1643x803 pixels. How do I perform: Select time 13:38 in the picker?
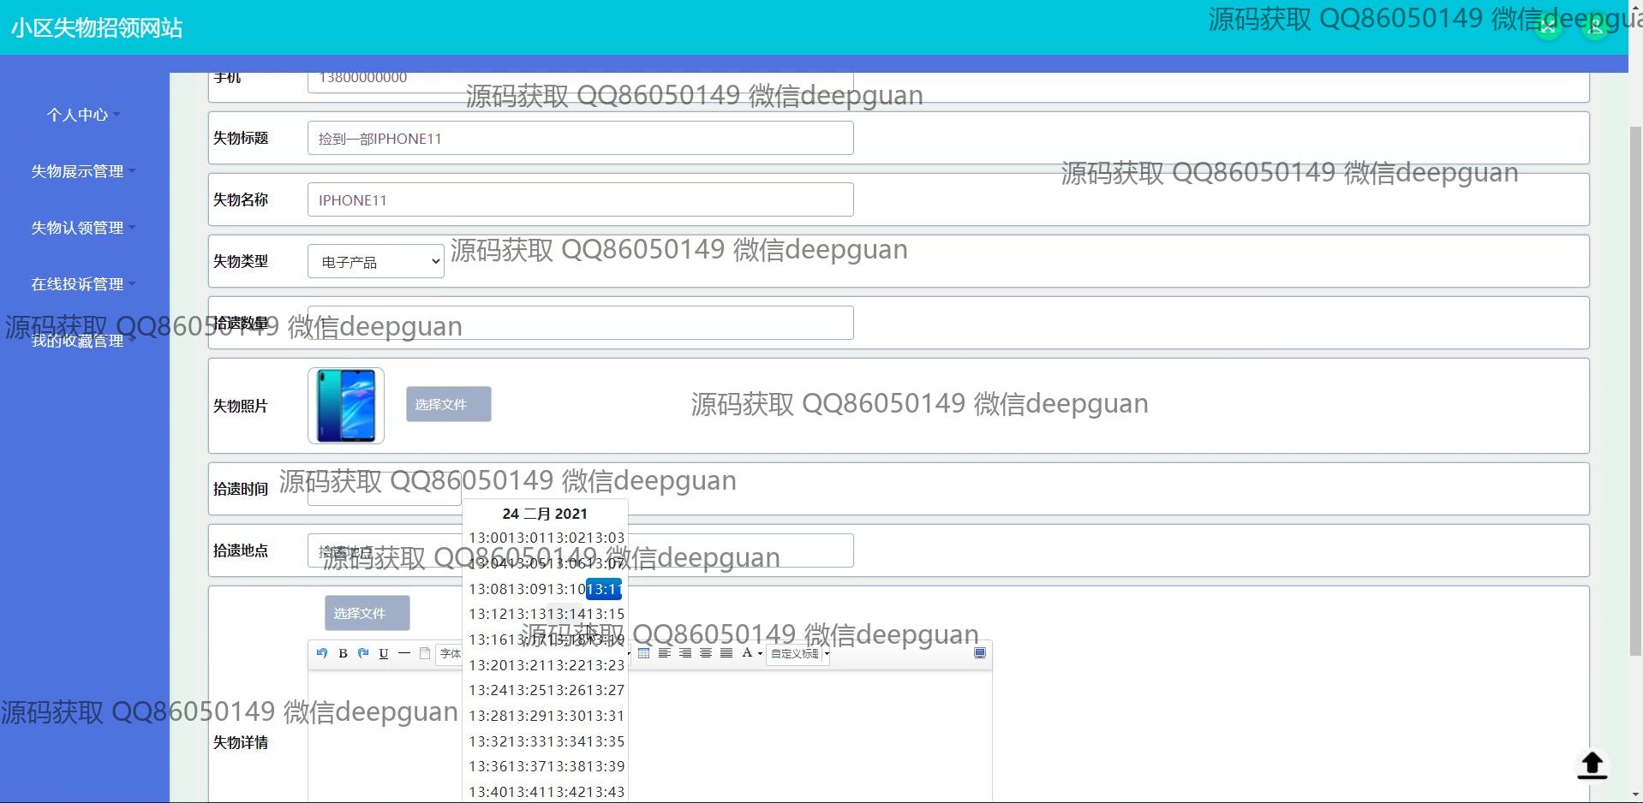[x=566, y=766]
